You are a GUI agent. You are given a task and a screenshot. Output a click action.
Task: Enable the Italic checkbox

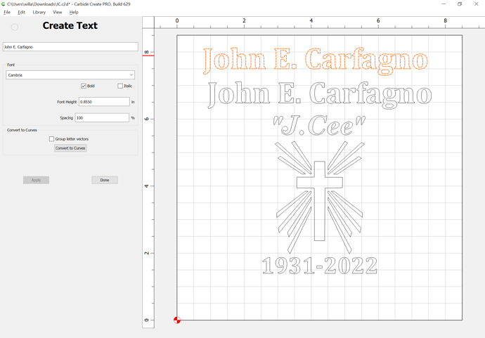[120, 86]
